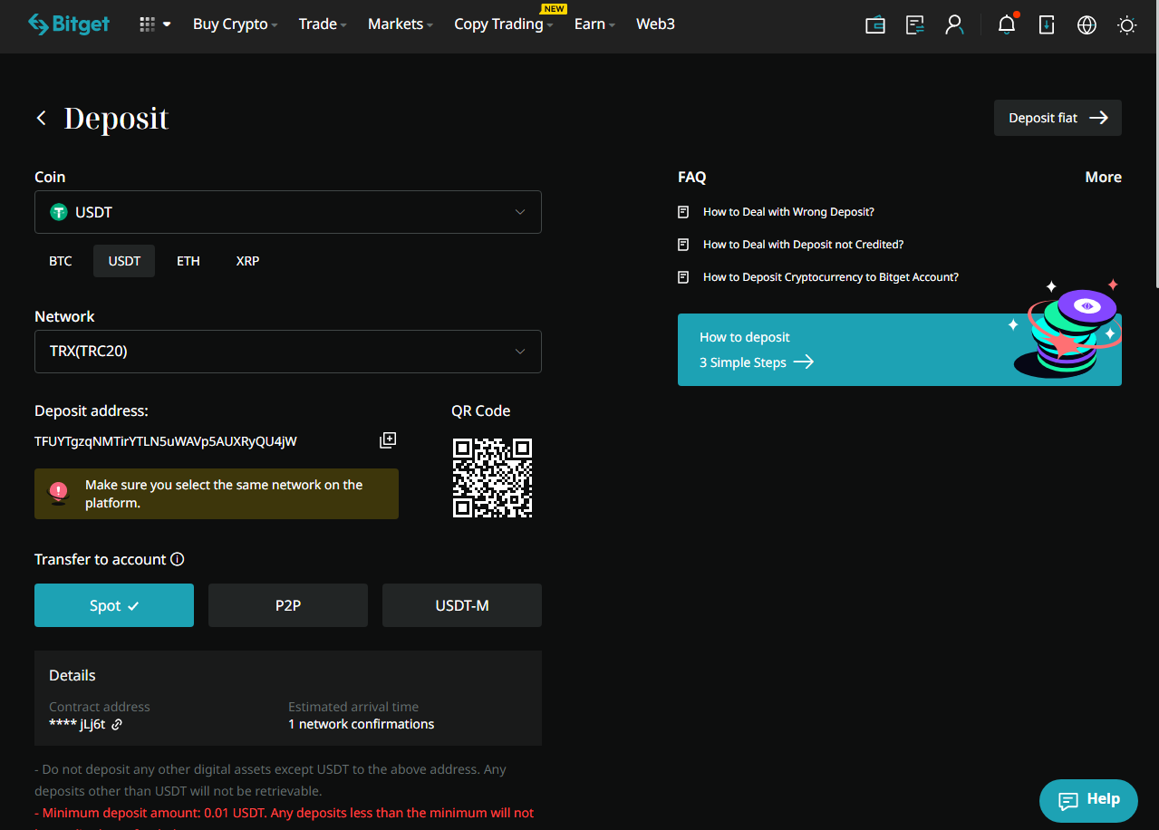Image resolution: width=1159 pixels, height=830 pixels.
Task: Click the 'Make sure you select the same network' notice
Action: 217,494
